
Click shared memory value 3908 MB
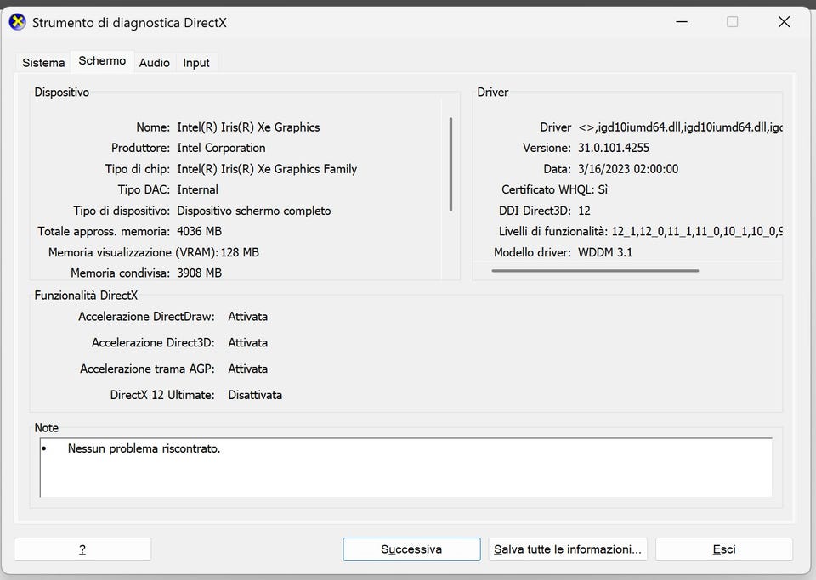pos(199,273)
